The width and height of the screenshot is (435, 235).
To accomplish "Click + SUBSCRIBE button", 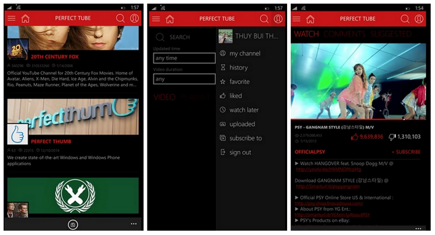I will pyautogui.click(x=406, y=152).
